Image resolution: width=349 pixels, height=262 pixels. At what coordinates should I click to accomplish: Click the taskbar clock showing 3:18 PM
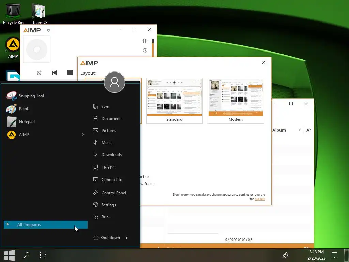click(x=317, y=255)
